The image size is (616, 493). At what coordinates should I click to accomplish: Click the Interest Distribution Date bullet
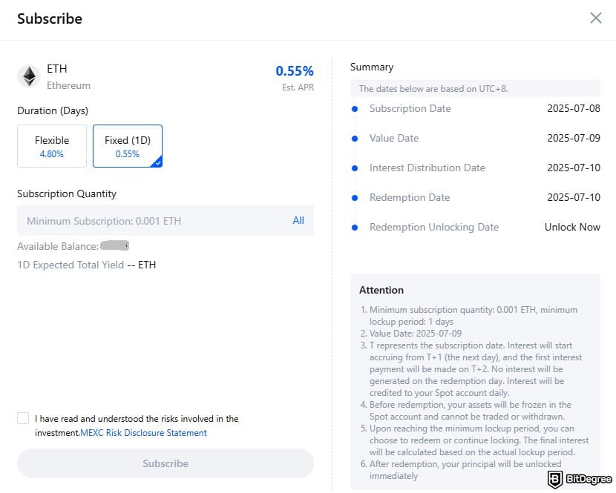coord(355,168)
